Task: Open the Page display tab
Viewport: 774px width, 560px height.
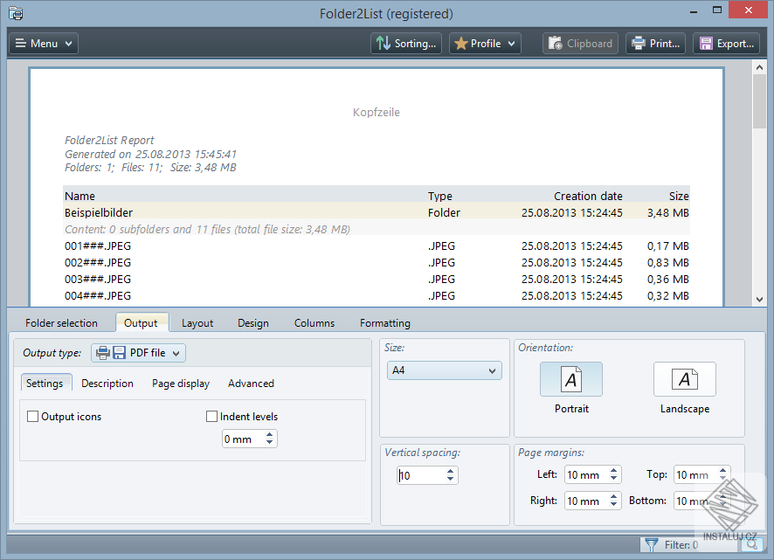Action: pos(180,383)
